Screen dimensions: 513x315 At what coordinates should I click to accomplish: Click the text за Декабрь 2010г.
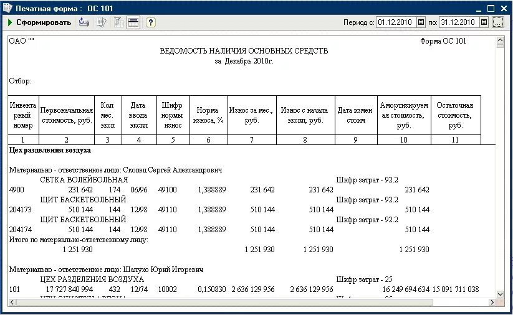point(244,61)
